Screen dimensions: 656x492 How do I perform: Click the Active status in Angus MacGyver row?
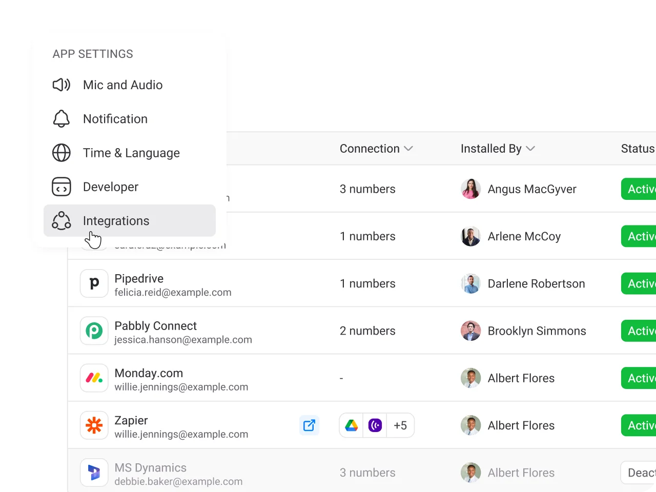[639, 189]
